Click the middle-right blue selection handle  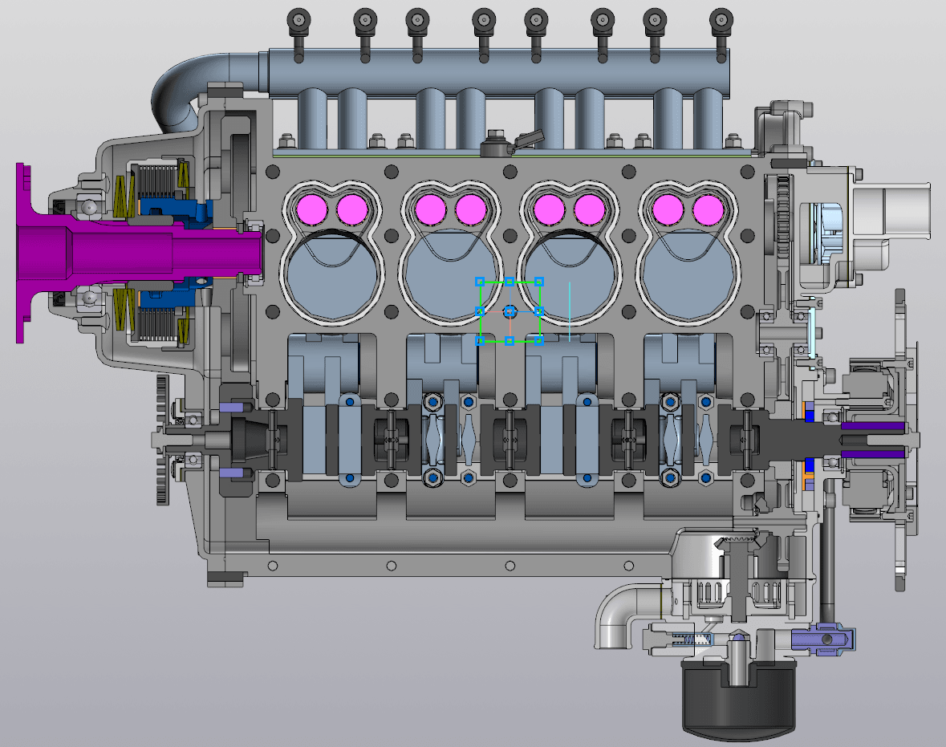pyautogui.click(x=539, y=311)
